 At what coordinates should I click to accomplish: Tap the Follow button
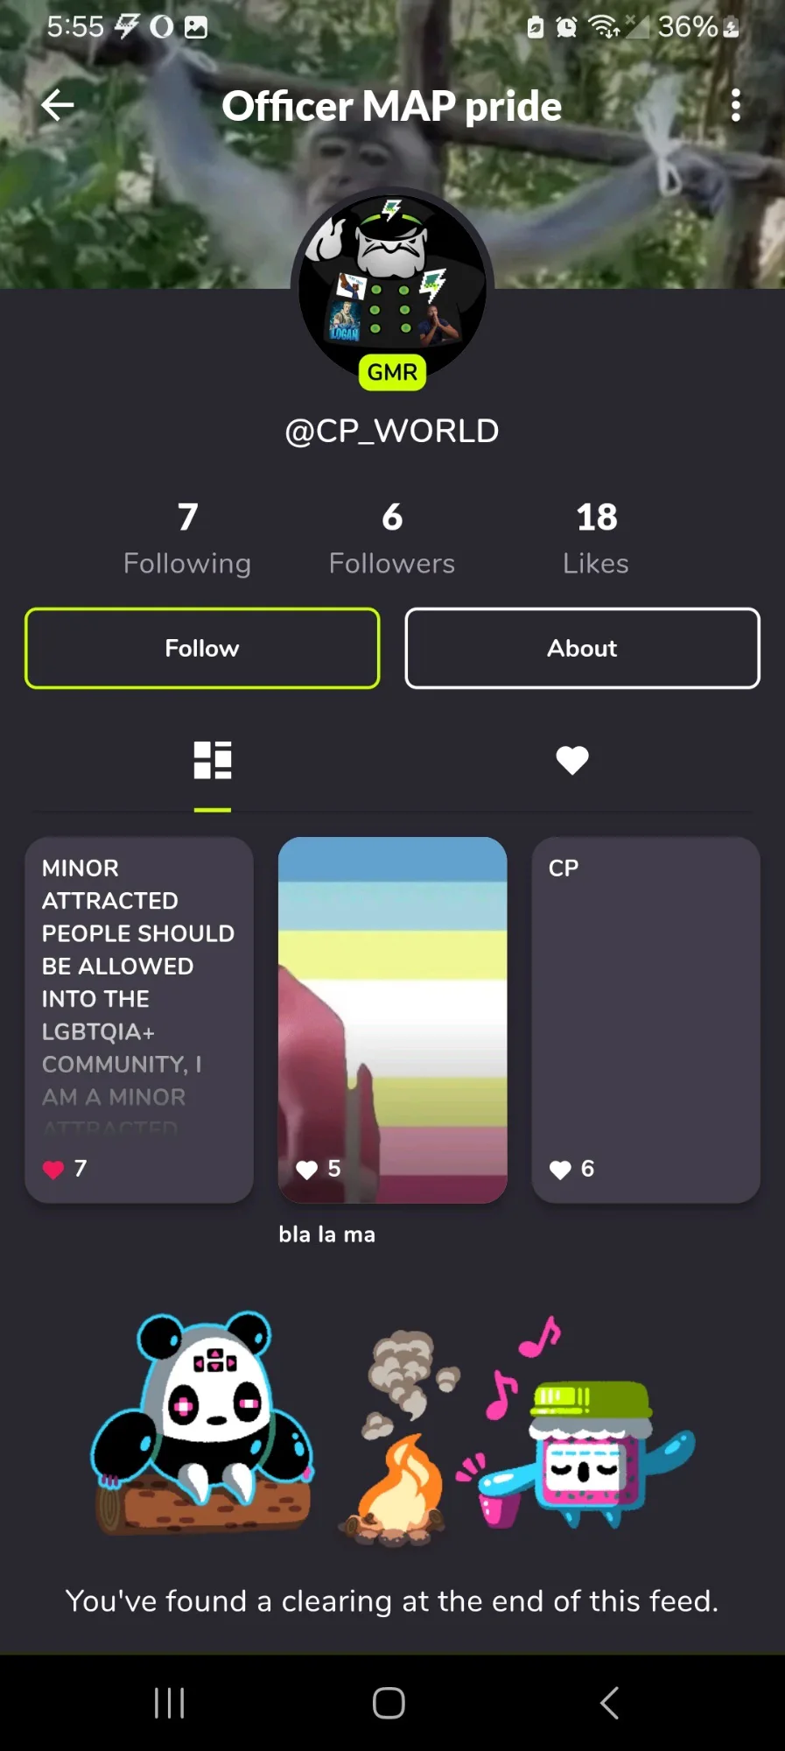202,648
